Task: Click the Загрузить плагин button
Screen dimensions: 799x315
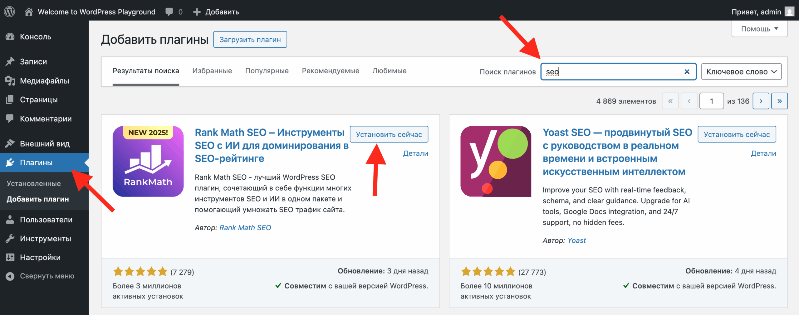Action: pos(250,40)
